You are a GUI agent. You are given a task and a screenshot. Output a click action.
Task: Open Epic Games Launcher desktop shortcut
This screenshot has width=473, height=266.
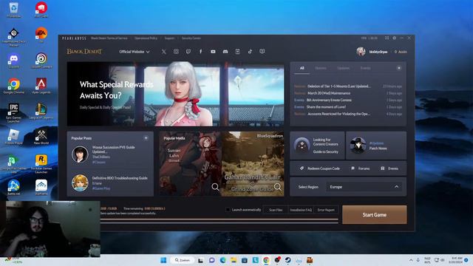click(x=13, y=112)
